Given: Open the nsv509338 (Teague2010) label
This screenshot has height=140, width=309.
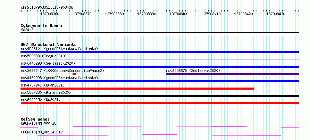Looking at the screenshot, I should 44,56.
